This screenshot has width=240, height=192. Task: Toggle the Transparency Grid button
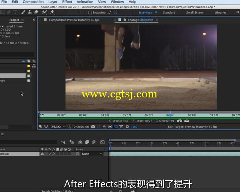(x=115, y=127)
